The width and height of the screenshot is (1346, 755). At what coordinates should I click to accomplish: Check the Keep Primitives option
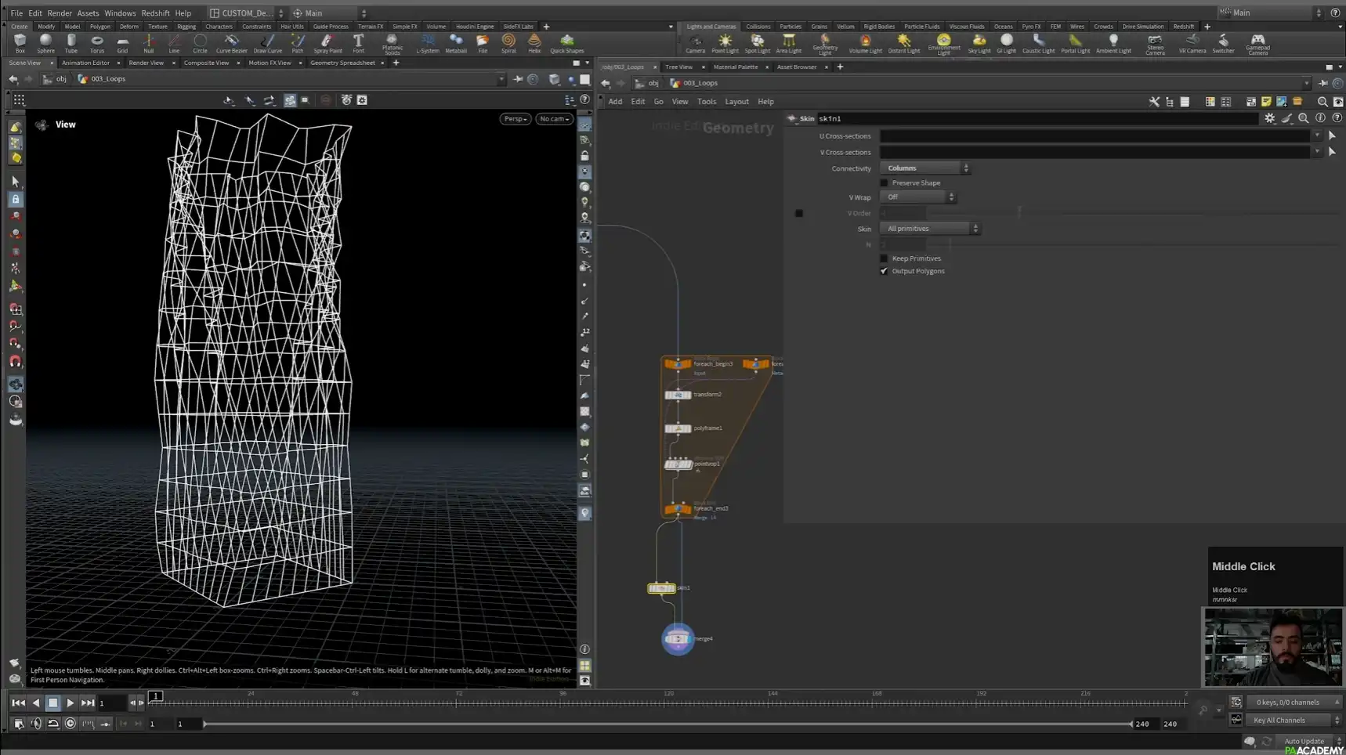[884, 258]
